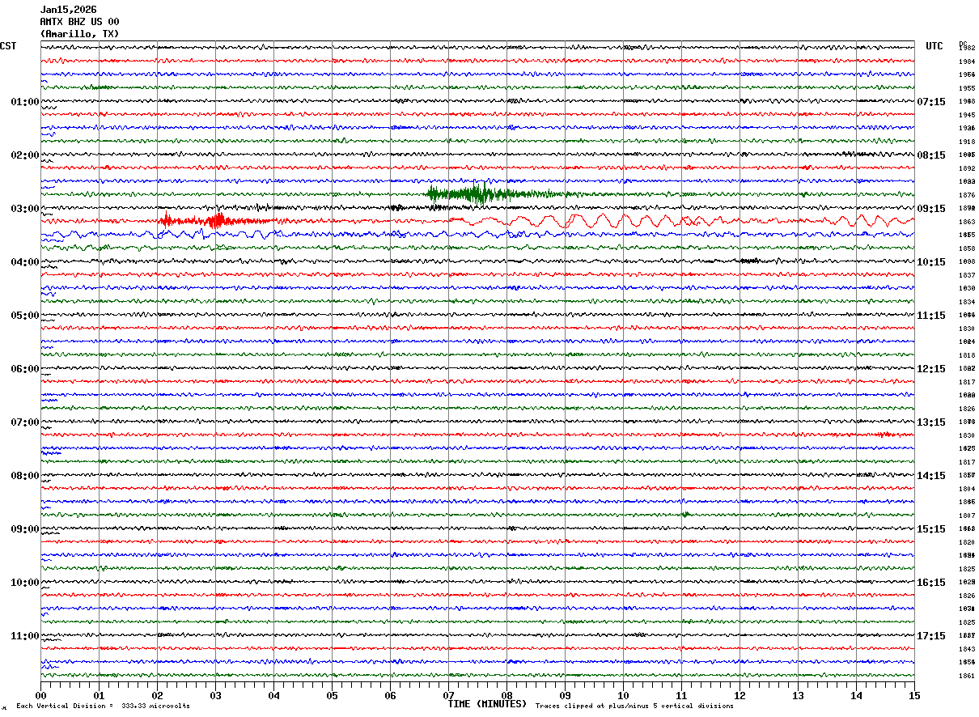Click the TIME (MINUTES) axis title
Screen dimensions: 979x717
tap(487, 704)
